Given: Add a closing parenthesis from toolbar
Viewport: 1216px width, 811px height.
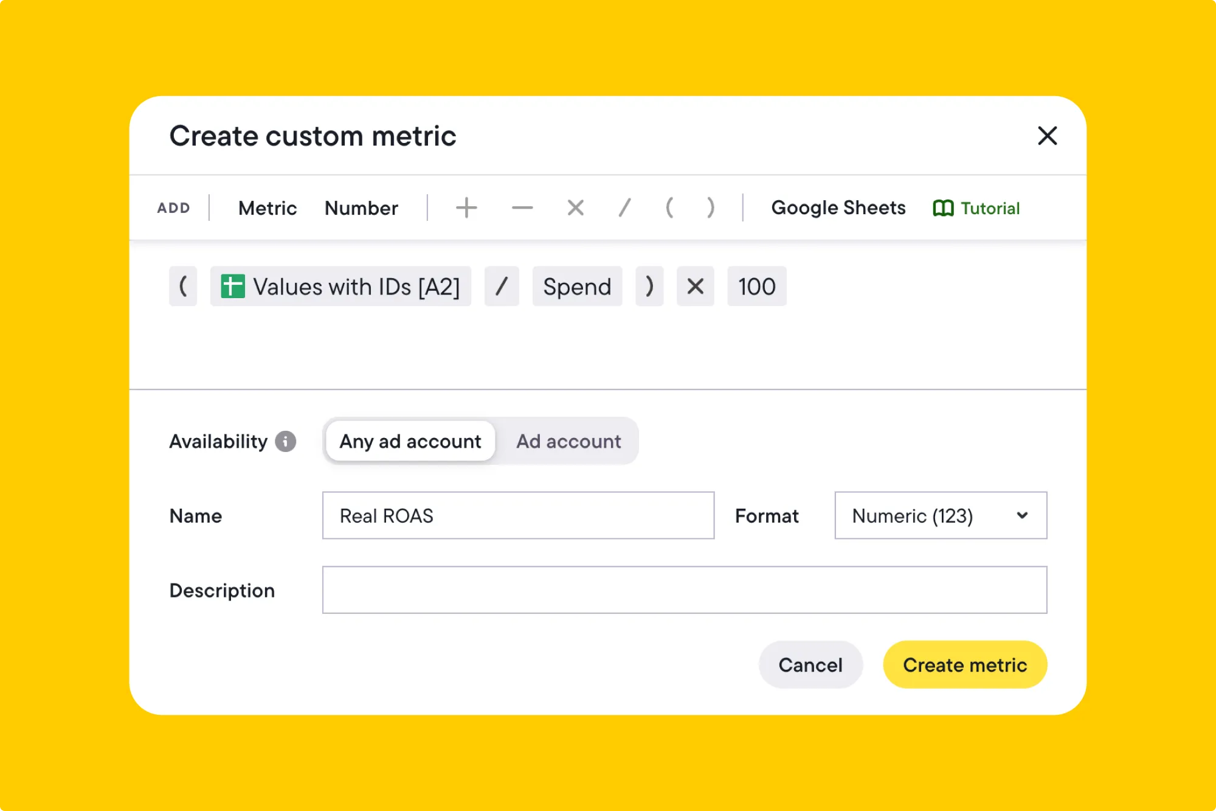Looking at the screenshot, I should [x=710, y=208].
